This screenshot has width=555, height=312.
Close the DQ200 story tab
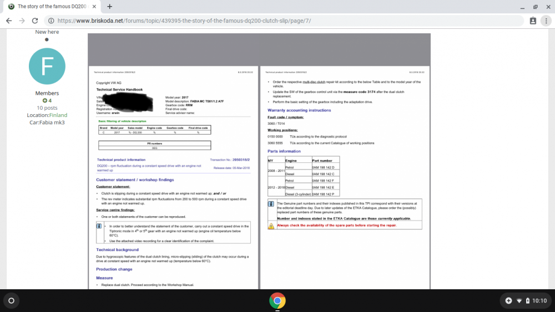tap(94, 6)
